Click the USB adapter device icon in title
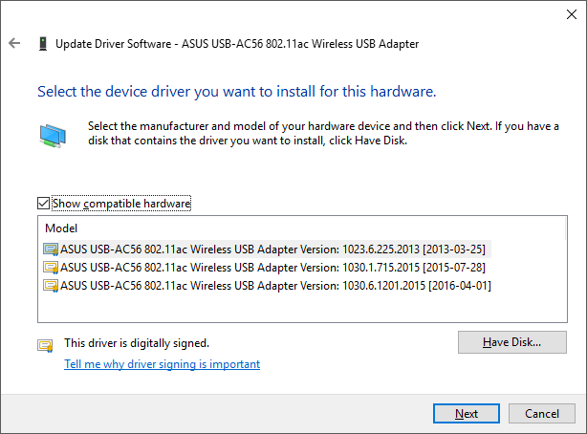 point(43,43)
